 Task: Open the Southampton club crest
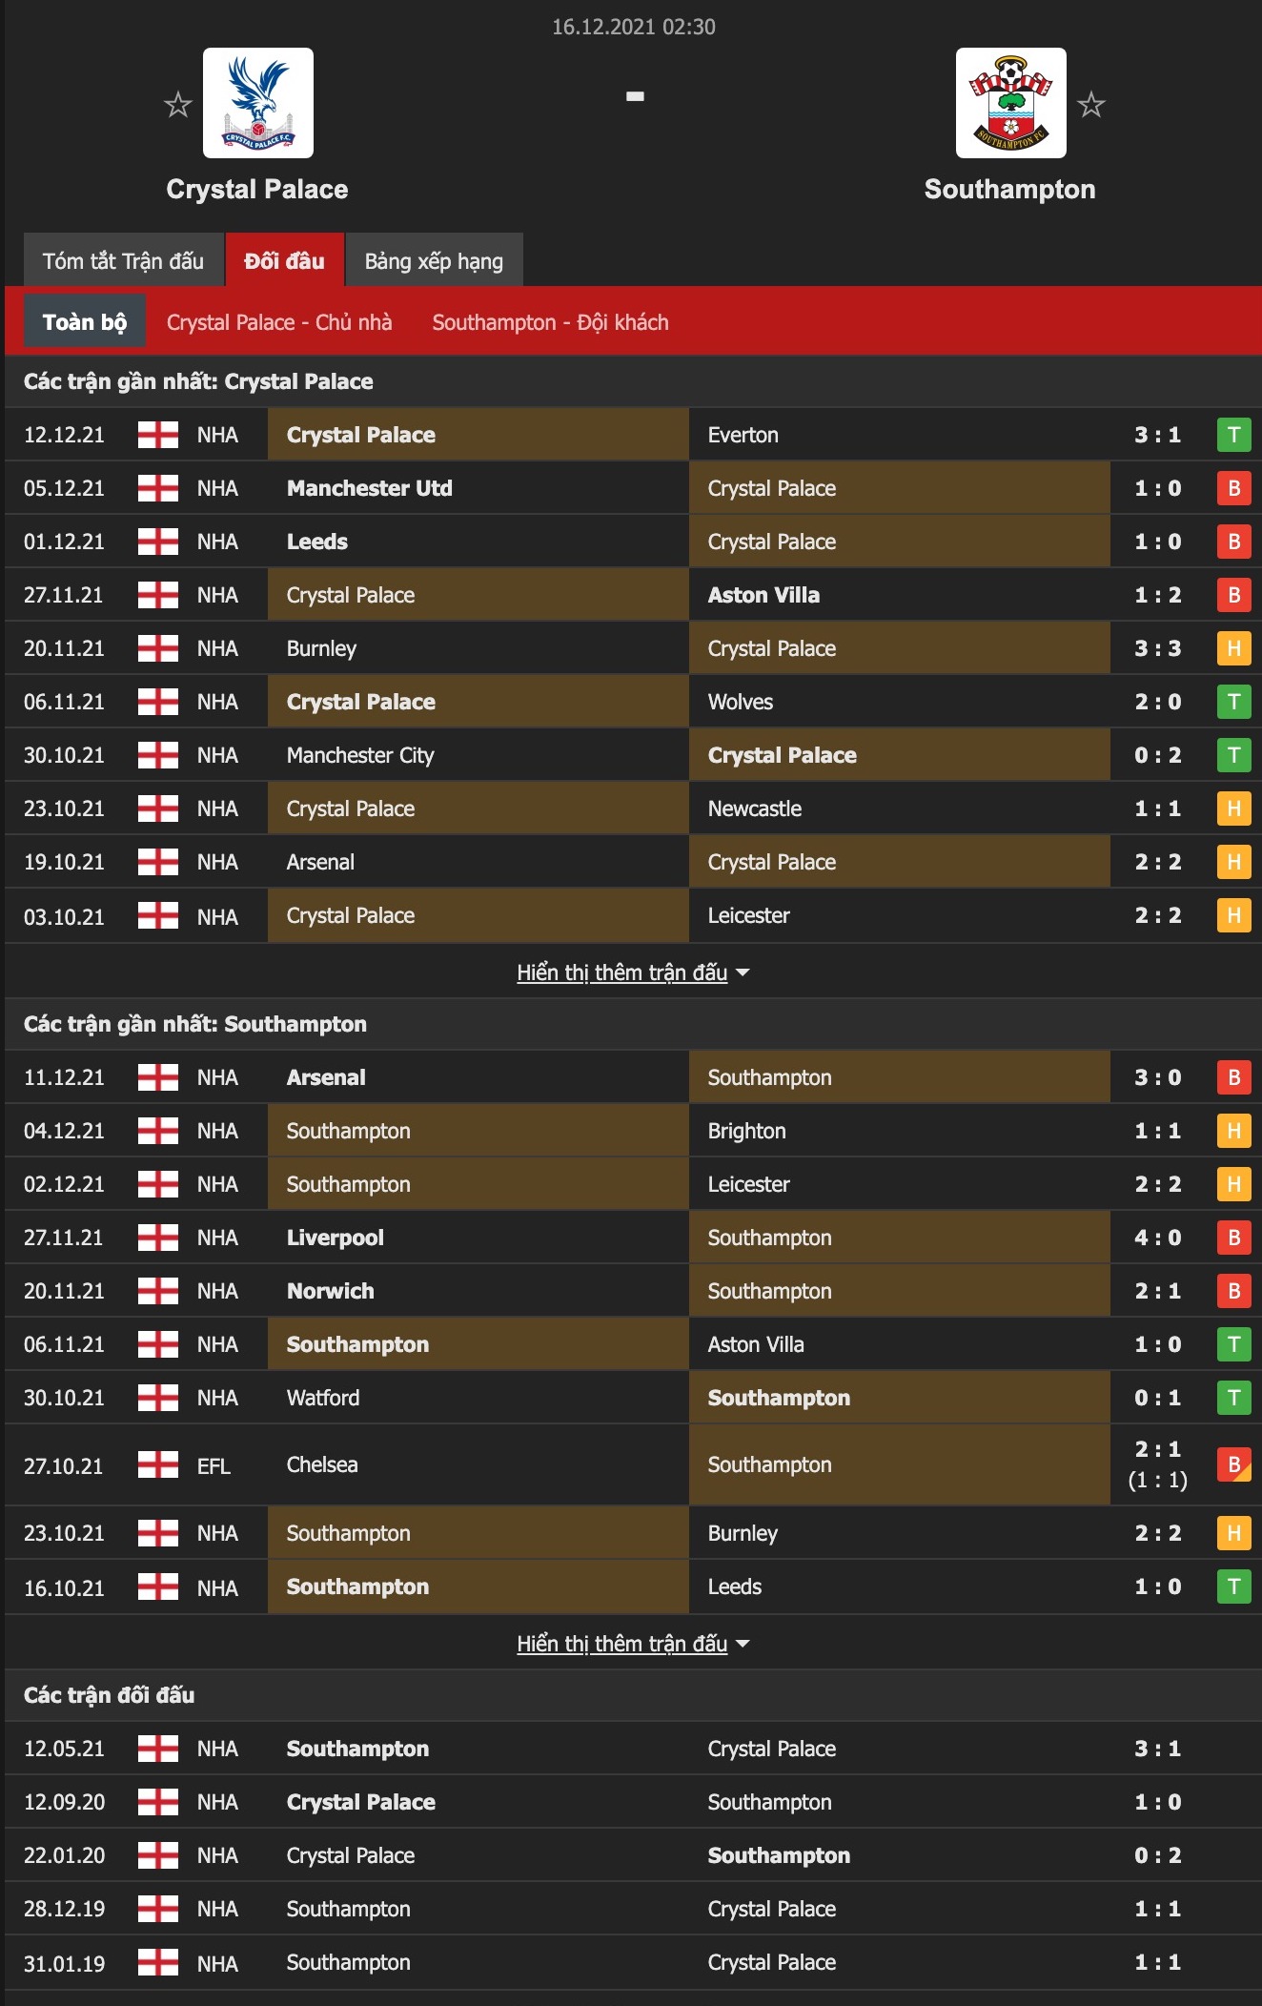pyautogui.click(x=1011, y=103)
